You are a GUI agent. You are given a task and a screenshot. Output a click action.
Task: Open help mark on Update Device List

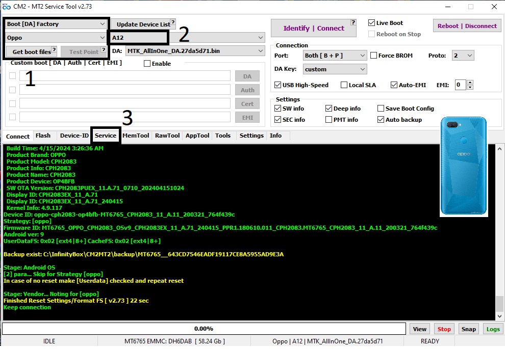pos(173,22)
